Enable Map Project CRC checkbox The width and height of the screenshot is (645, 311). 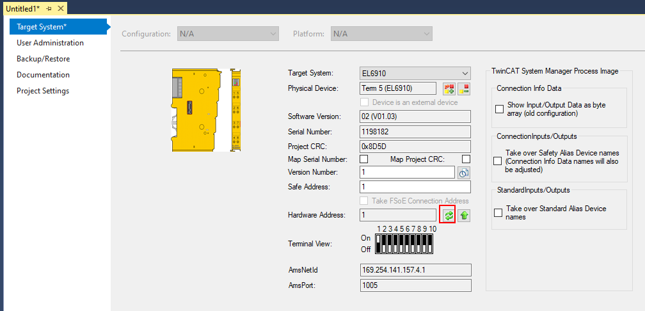coord(466,159)
